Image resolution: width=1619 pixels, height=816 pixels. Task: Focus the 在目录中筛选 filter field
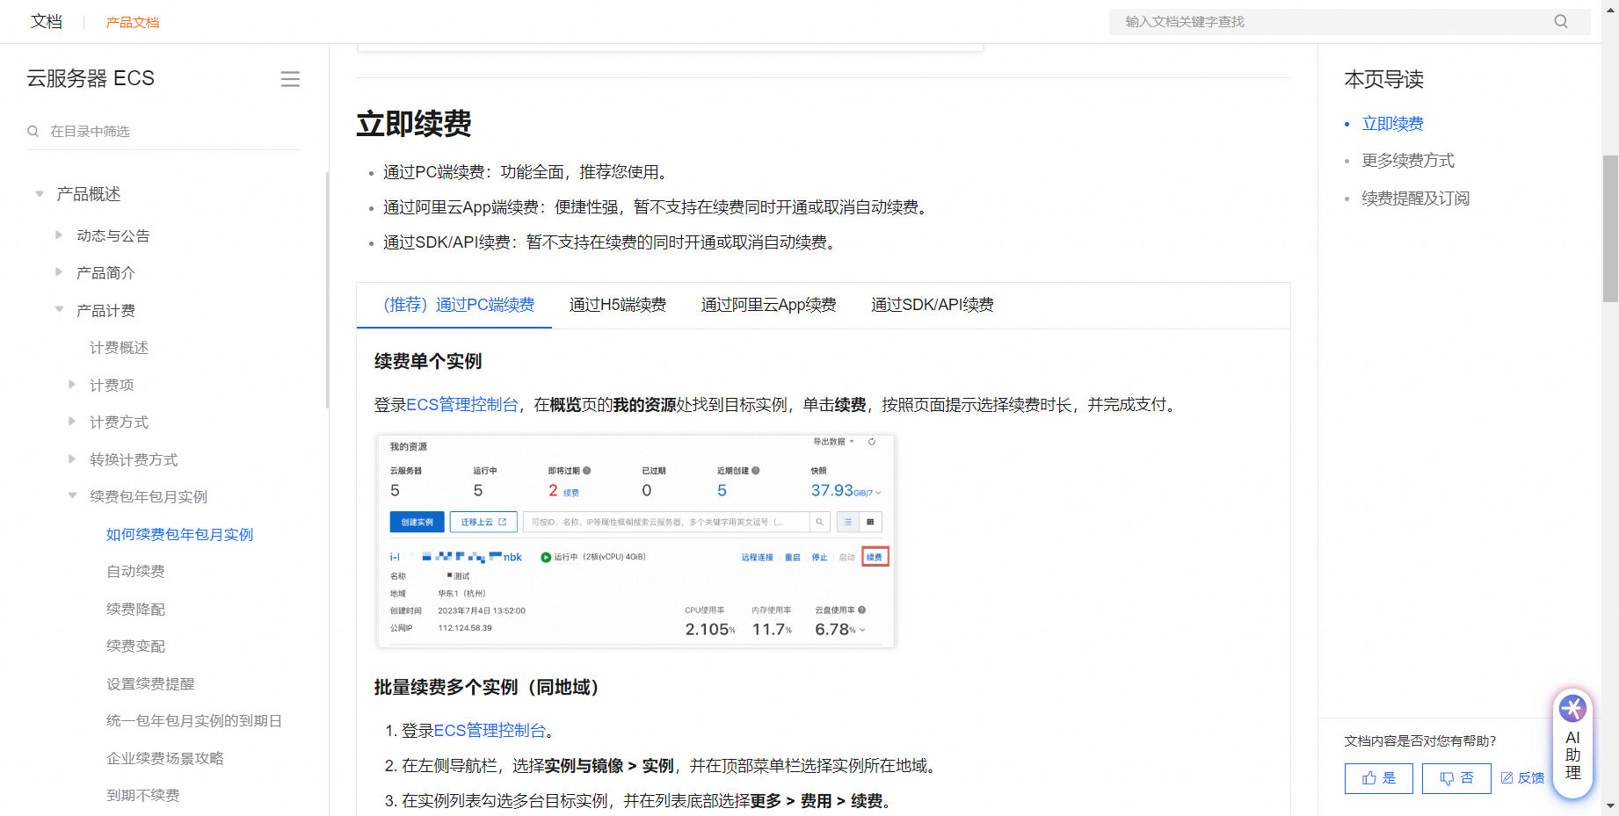pos(164,131)
